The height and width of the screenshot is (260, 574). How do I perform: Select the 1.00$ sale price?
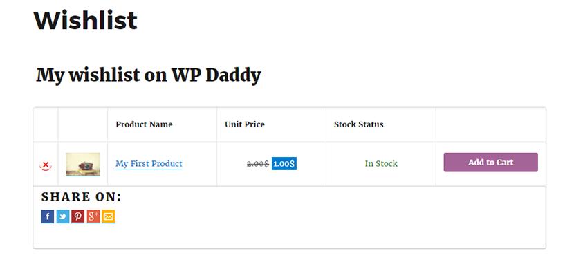click(284, 164)
